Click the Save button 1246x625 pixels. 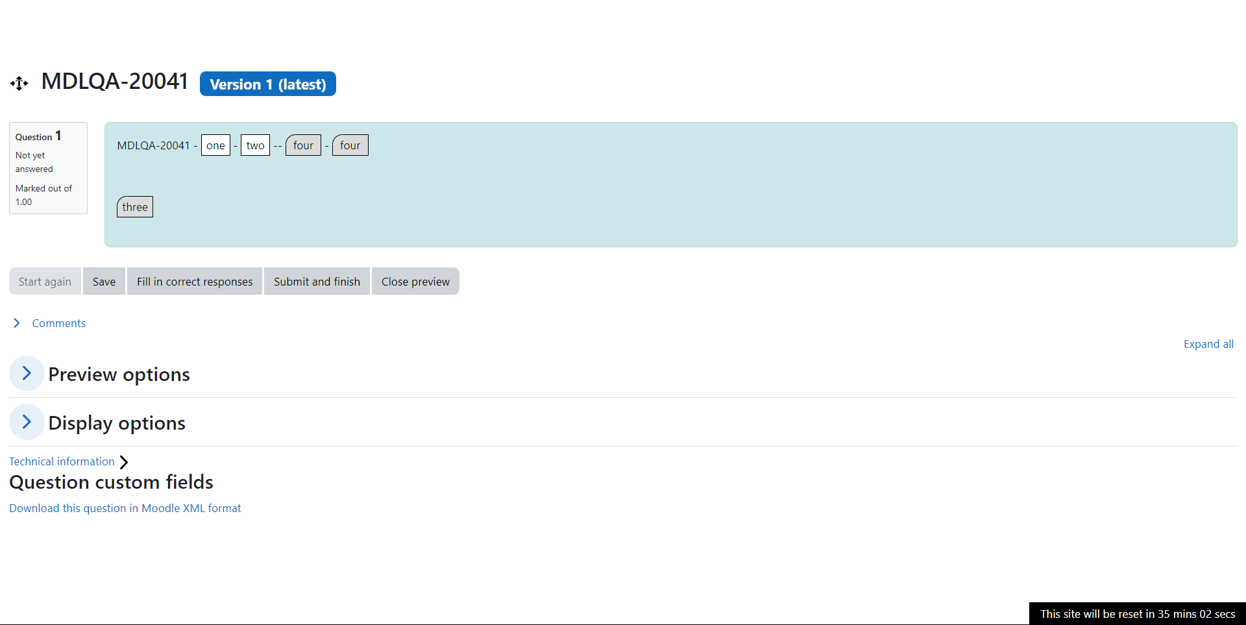pyautogui.click(x=104, y=281)
